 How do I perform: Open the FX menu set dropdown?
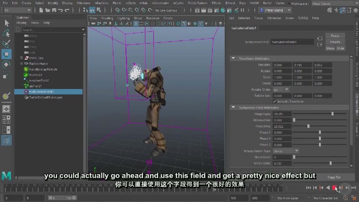click(x=17, y=10)
